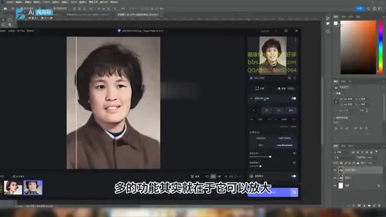Image resolution: width=386 pixels, height=217 pixels.
Task: Select the Move tool in Photoshop toolbar
Action: click(3, 19)
